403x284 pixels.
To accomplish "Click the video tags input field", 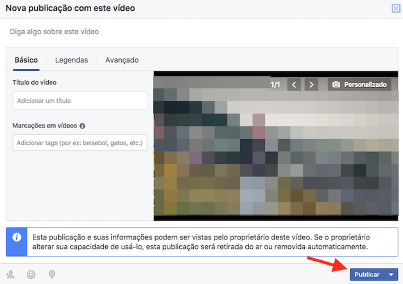I will pos(79,142).
